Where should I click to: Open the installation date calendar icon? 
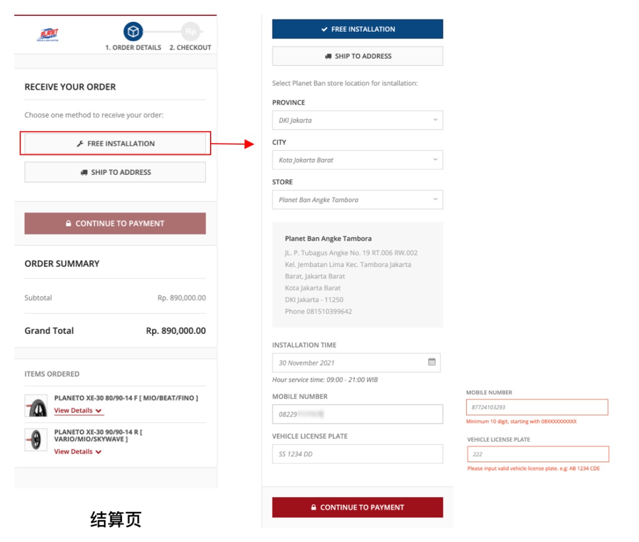tap(431, 362)
